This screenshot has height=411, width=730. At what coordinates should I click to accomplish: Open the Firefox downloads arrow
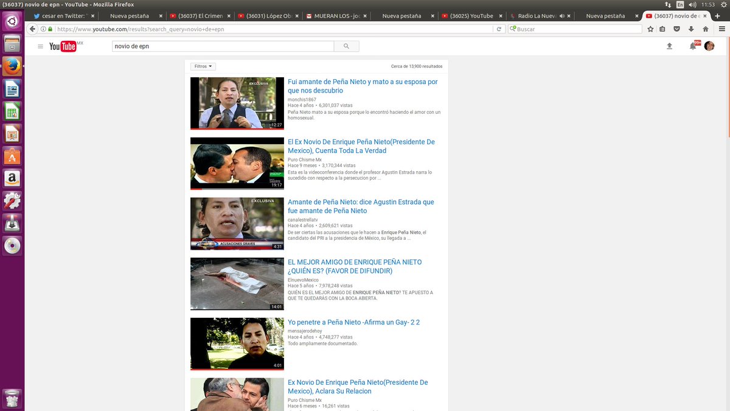(x=691, y=29)
